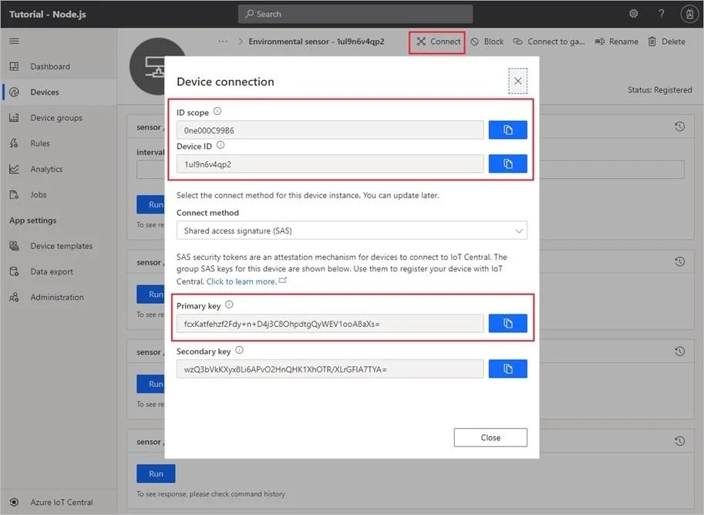View command history for first sensor command
704x515 pixels.
(680, 127)
